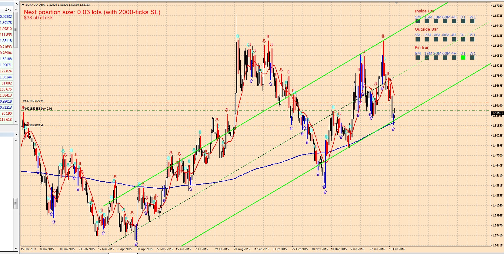Select the 112.618 ask price row
Image resolution: width=504 pixels, height=254 pixels.
point(7,120)
